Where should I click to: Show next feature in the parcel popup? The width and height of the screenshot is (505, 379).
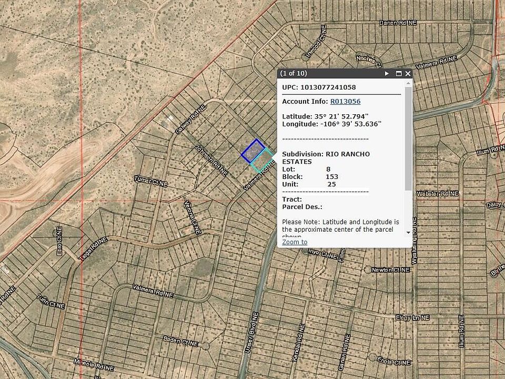(387, 74)
